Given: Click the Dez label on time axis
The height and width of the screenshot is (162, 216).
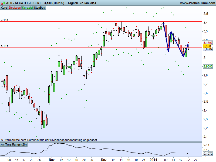Looking at the screenshot, I should [104, 160].
